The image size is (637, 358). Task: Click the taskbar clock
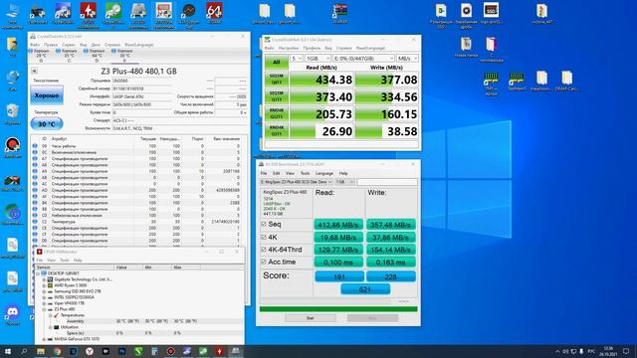[x=608, y=351]
